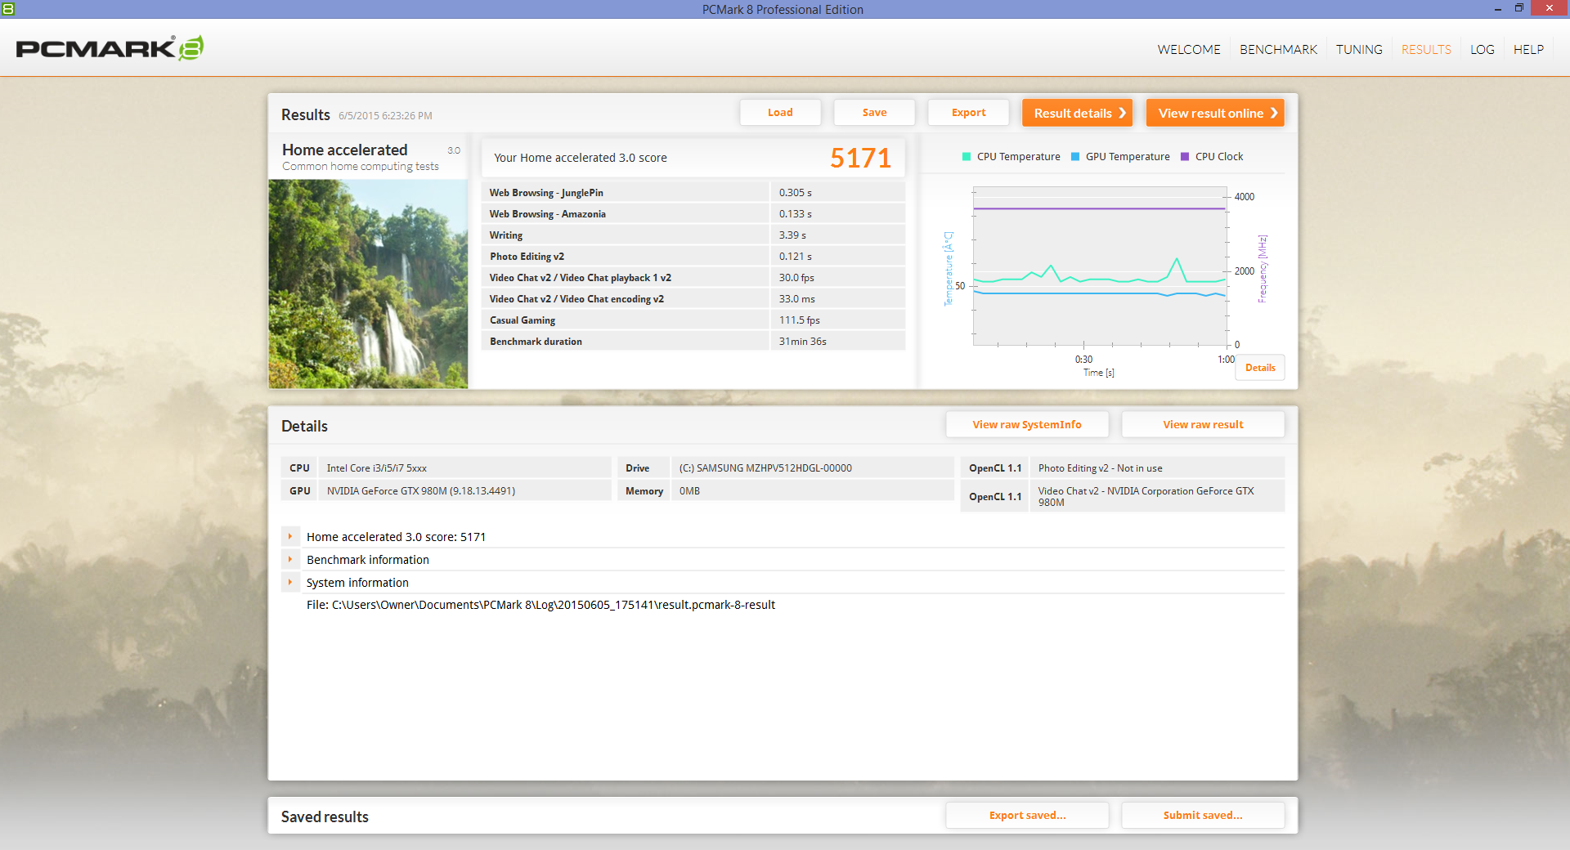The height and width of the screenshot is (850, 1570).
Task: Close the PCMark 8 window
Action: point(1550,8)
